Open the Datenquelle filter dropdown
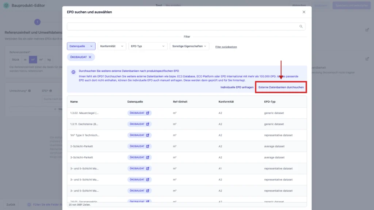Viewport: 374px width, 210px height. coord(81,46)
